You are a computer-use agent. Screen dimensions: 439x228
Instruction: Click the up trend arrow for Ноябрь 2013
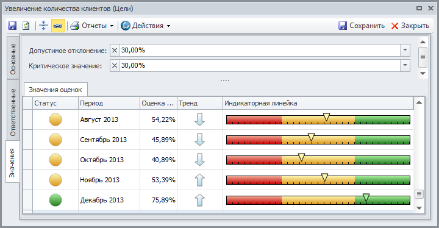[x=199, y=180]
